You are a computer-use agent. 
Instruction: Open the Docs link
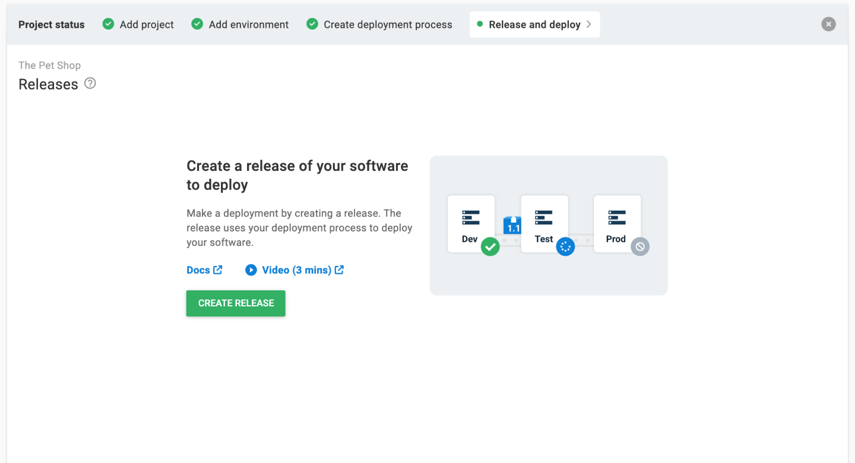point(199,269)
